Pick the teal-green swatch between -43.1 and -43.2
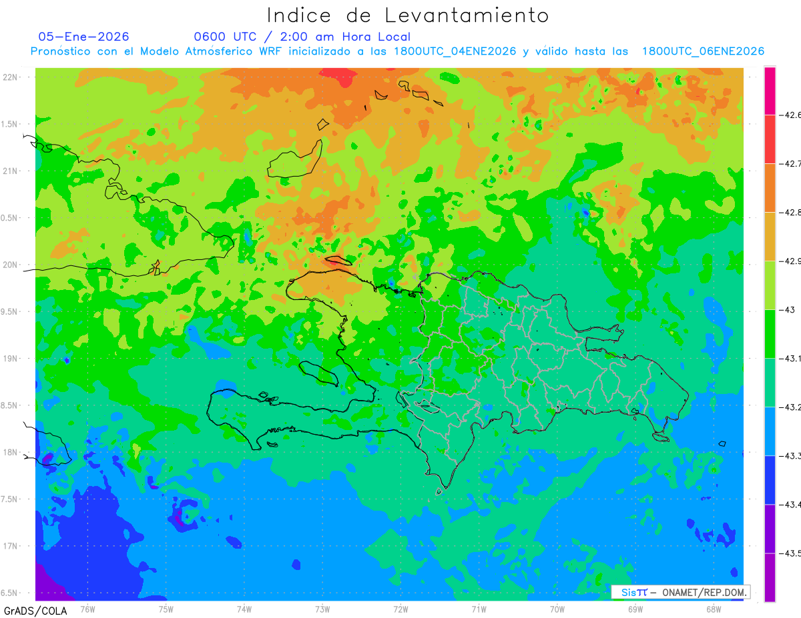The width and height of the screenshot is (801, 618). [770, 382]
